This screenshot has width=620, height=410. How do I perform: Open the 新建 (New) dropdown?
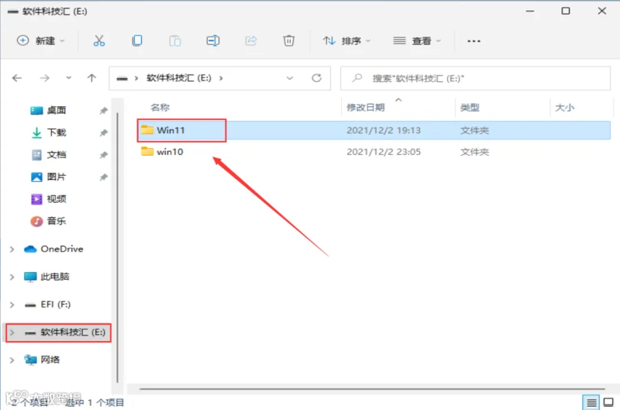[41, 41]
